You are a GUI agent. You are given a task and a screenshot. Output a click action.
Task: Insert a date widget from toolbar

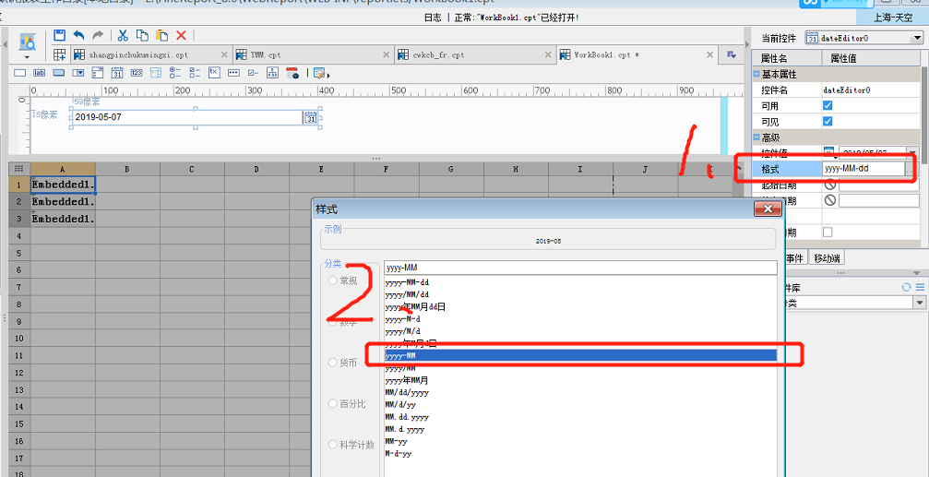tap(117, 73)
